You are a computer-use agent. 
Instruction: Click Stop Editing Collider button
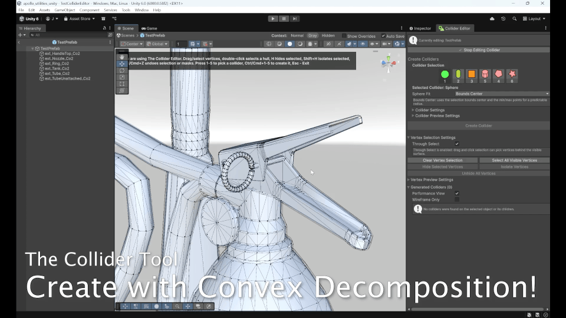(x=479, y=50)
